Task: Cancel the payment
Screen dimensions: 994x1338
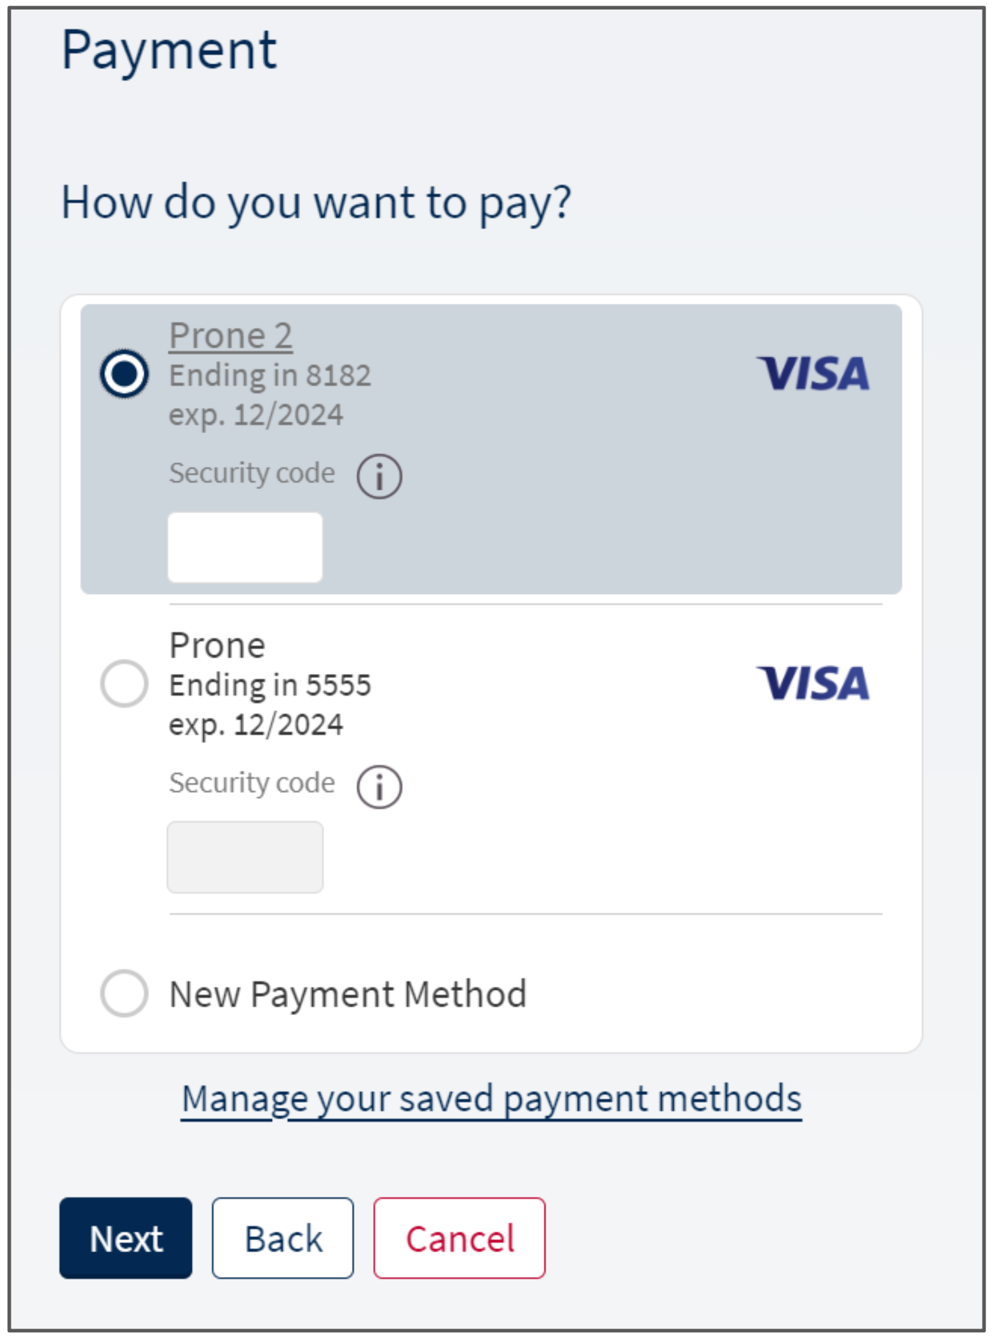Action: click(x=459, y=1238)
